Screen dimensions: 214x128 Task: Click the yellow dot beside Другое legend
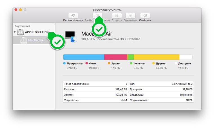[x=153, y=63]
